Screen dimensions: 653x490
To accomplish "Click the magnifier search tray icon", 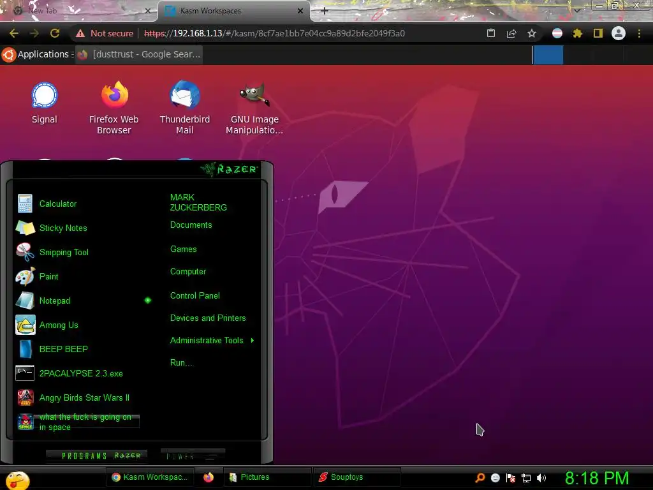I will [480, 478].
